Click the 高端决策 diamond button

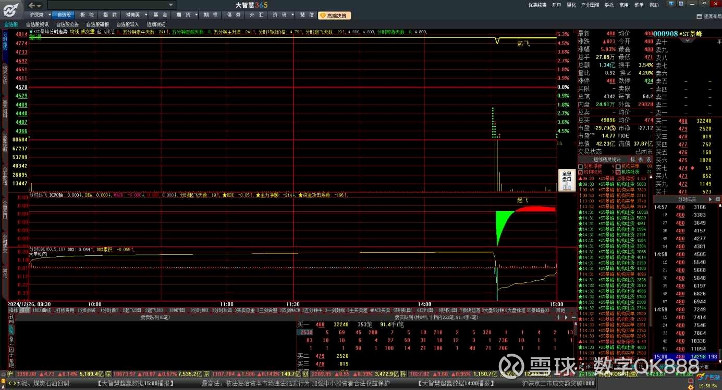pos(334,16)
